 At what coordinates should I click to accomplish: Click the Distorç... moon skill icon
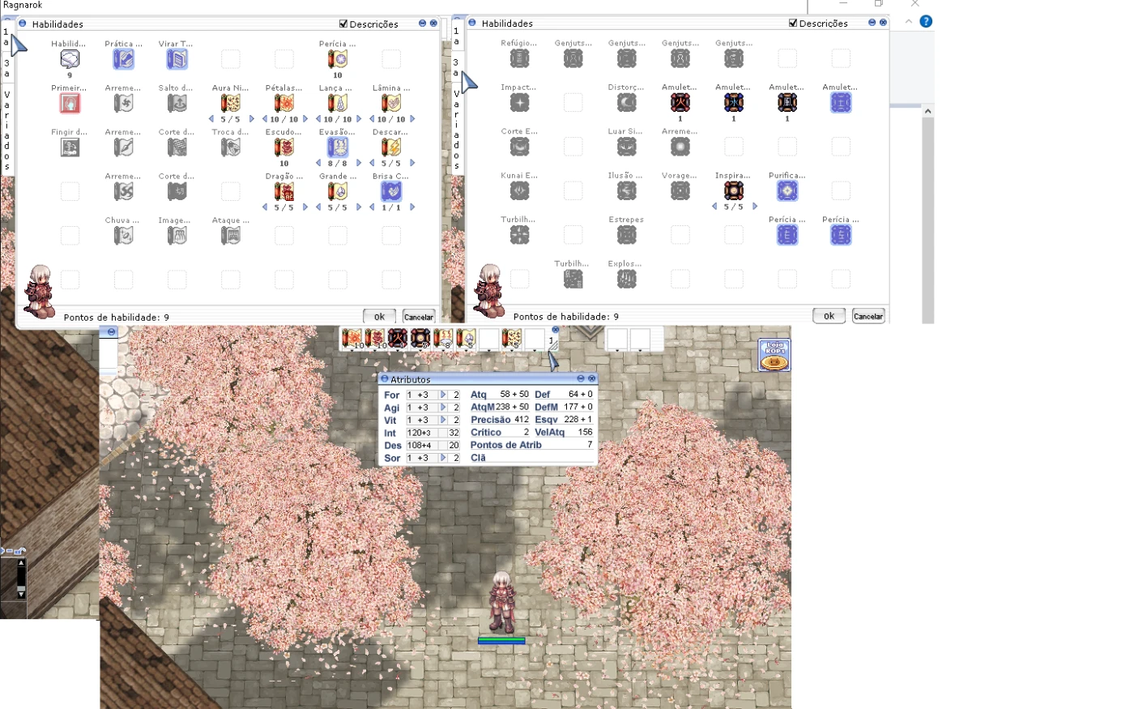click(626, 102)
